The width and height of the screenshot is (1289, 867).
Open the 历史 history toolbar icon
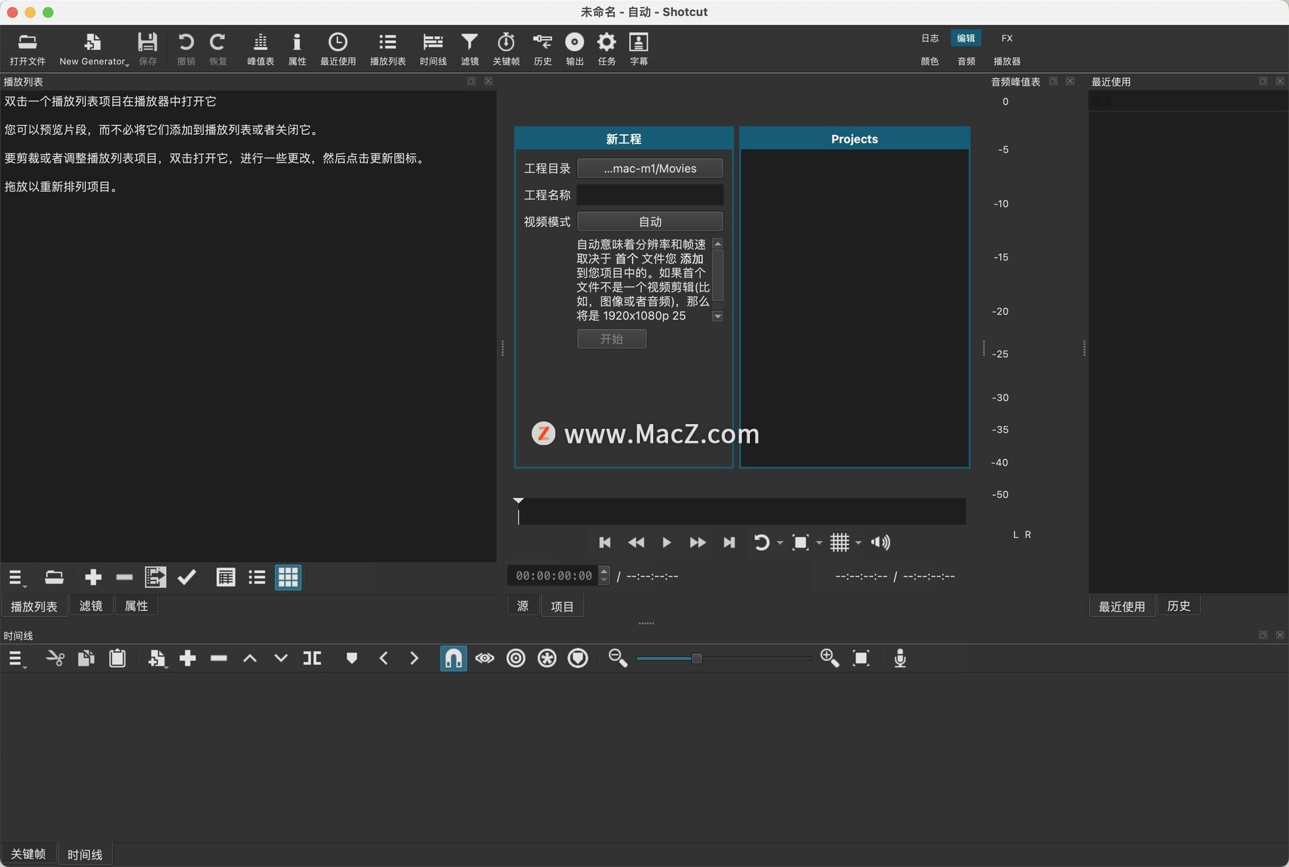click(542, 49)
